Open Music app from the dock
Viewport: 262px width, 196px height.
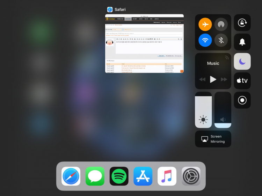(x=167, y=176)
